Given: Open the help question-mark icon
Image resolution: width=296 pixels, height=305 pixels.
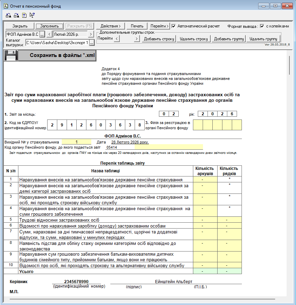Looking at the screenshot, I should click(x=24, y=15).
